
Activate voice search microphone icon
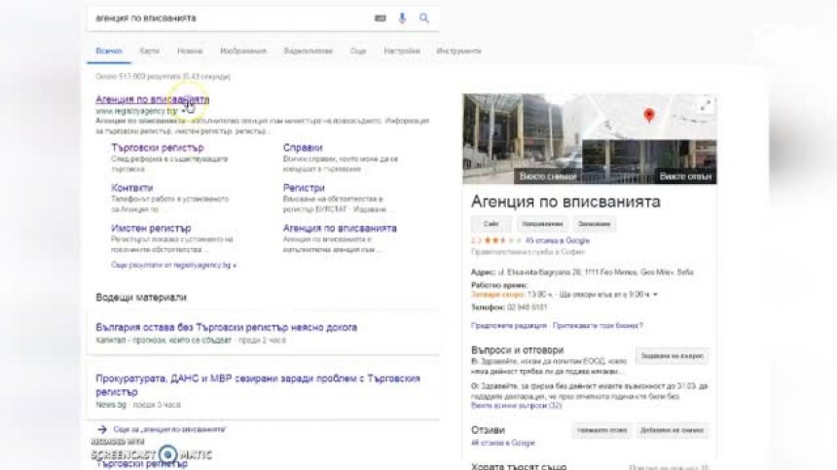point(402,18)
